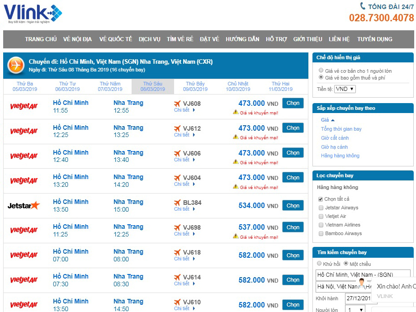Click the departure field 'Hồ Chí Minh, Việt Nam - (SGN)'
The width and height of the screenshot is (416, 312).
click(x=363, y=275)
